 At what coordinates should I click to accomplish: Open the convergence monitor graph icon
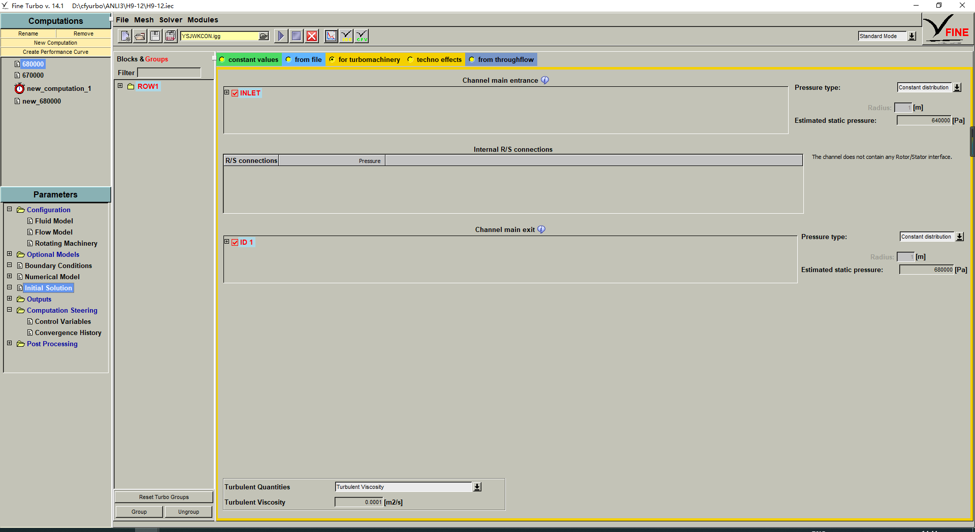pyautogui.click(x=331, y=36)
